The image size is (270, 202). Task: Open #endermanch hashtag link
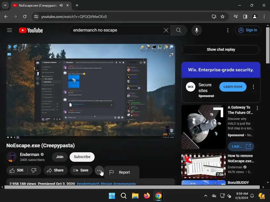(x=88, y=184)
